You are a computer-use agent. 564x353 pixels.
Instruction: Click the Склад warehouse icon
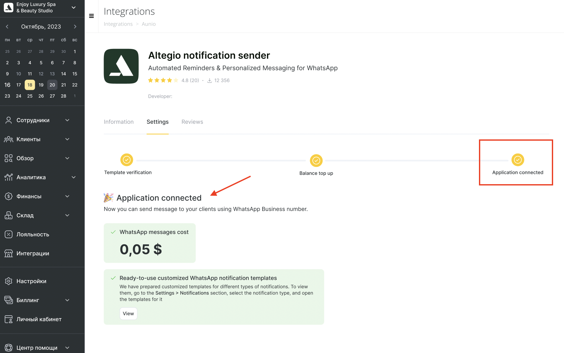(9, 216)
